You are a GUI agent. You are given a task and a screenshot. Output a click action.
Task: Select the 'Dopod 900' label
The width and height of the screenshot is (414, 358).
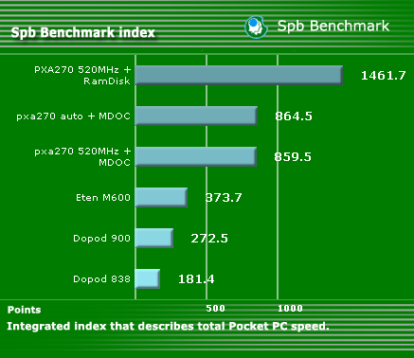tap(101, 238)
